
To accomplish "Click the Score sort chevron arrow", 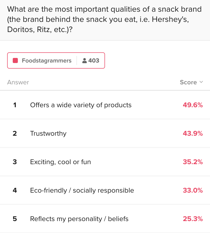I will pyautogui.click(x=201, y=82).
